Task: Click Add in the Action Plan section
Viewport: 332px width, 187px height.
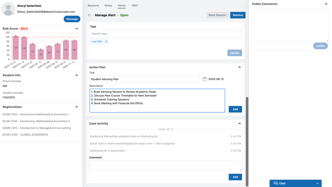Action: 235,109
